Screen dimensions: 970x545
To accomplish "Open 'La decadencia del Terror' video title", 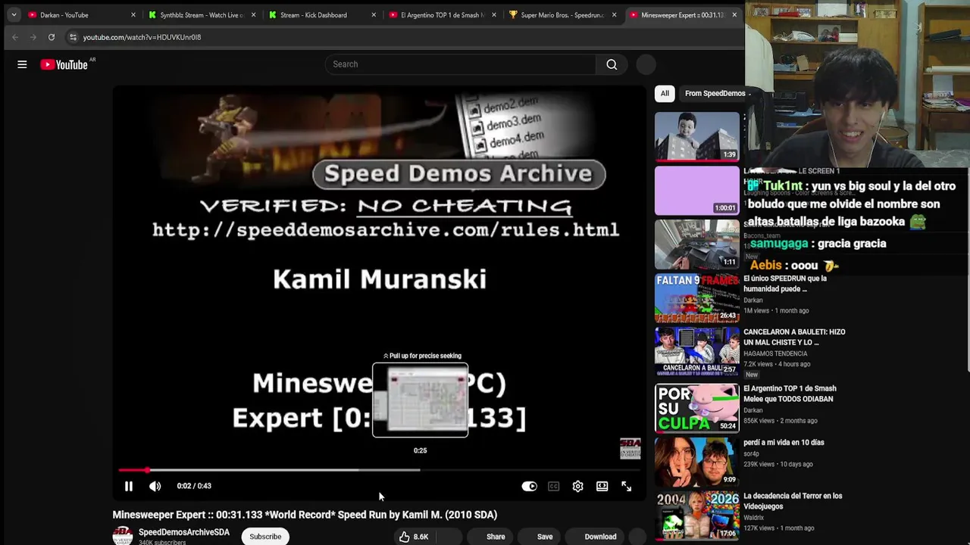I will 793,501.
